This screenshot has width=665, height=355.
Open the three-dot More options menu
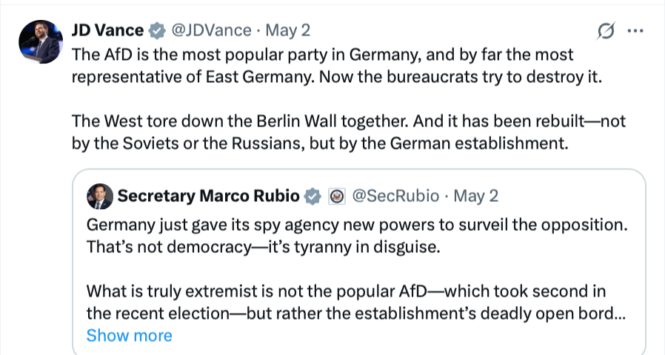pyautogui.click(x=635, y=31)
